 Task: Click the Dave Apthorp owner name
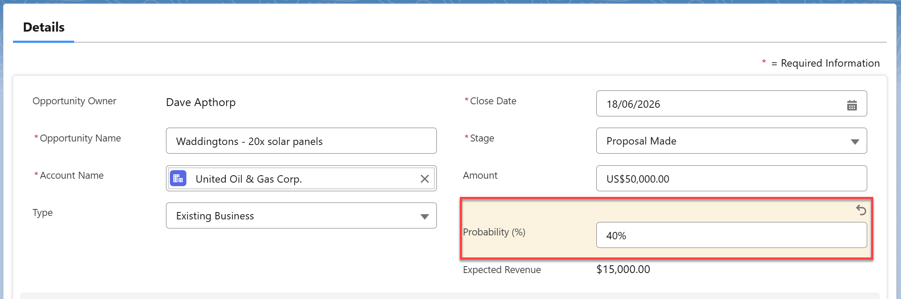coord(201,103)
